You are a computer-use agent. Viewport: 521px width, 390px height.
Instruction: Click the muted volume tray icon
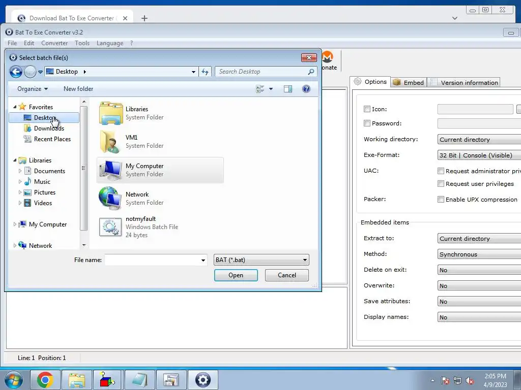pyautogui.click(x=470, y=380)
